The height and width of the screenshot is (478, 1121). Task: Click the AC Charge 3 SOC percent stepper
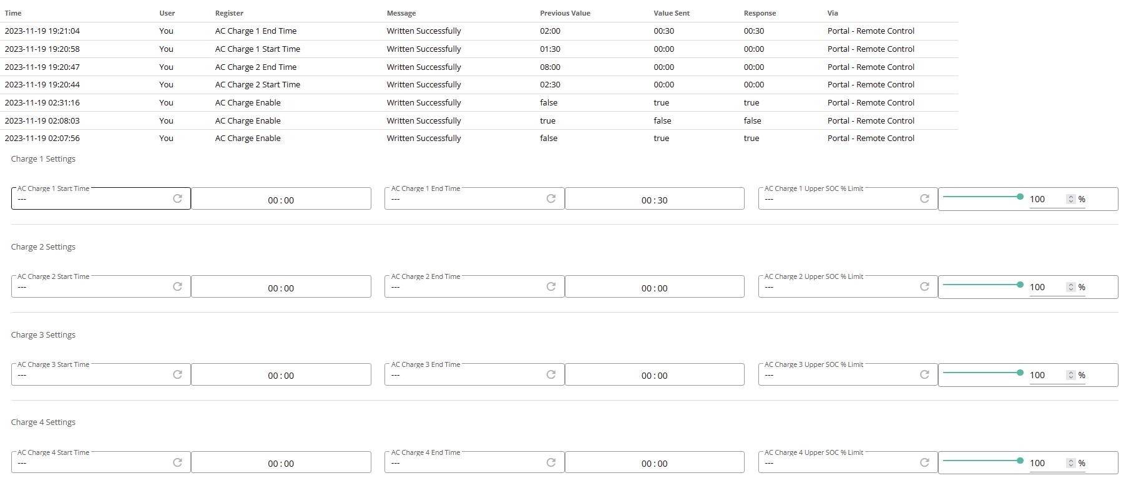point(1071,375)
